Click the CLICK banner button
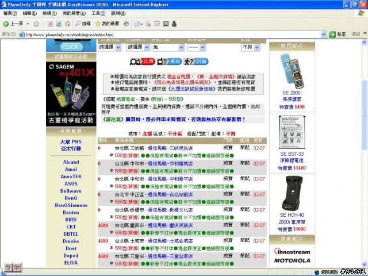This screenshot has height=276, width=368. tap(71, 47)
